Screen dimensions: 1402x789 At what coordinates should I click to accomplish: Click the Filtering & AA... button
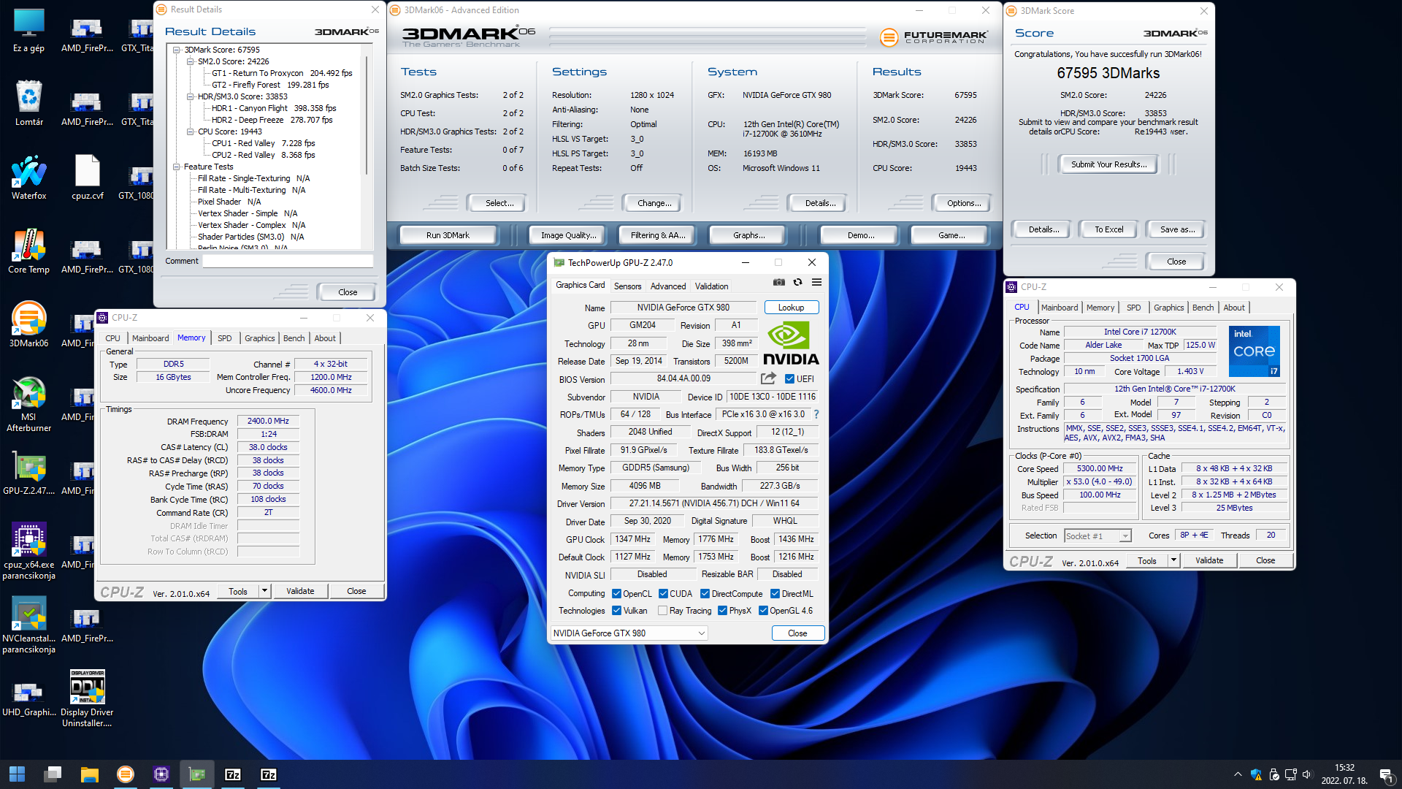(x=657, y=235)
